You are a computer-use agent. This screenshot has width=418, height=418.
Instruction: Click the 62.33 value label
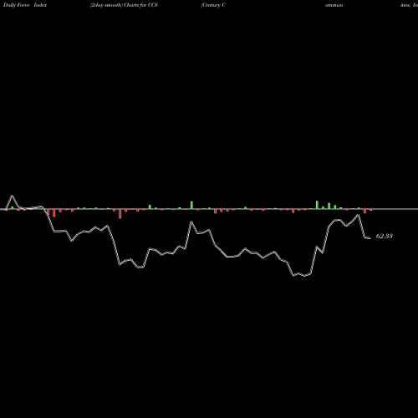(x=385, y=236)
